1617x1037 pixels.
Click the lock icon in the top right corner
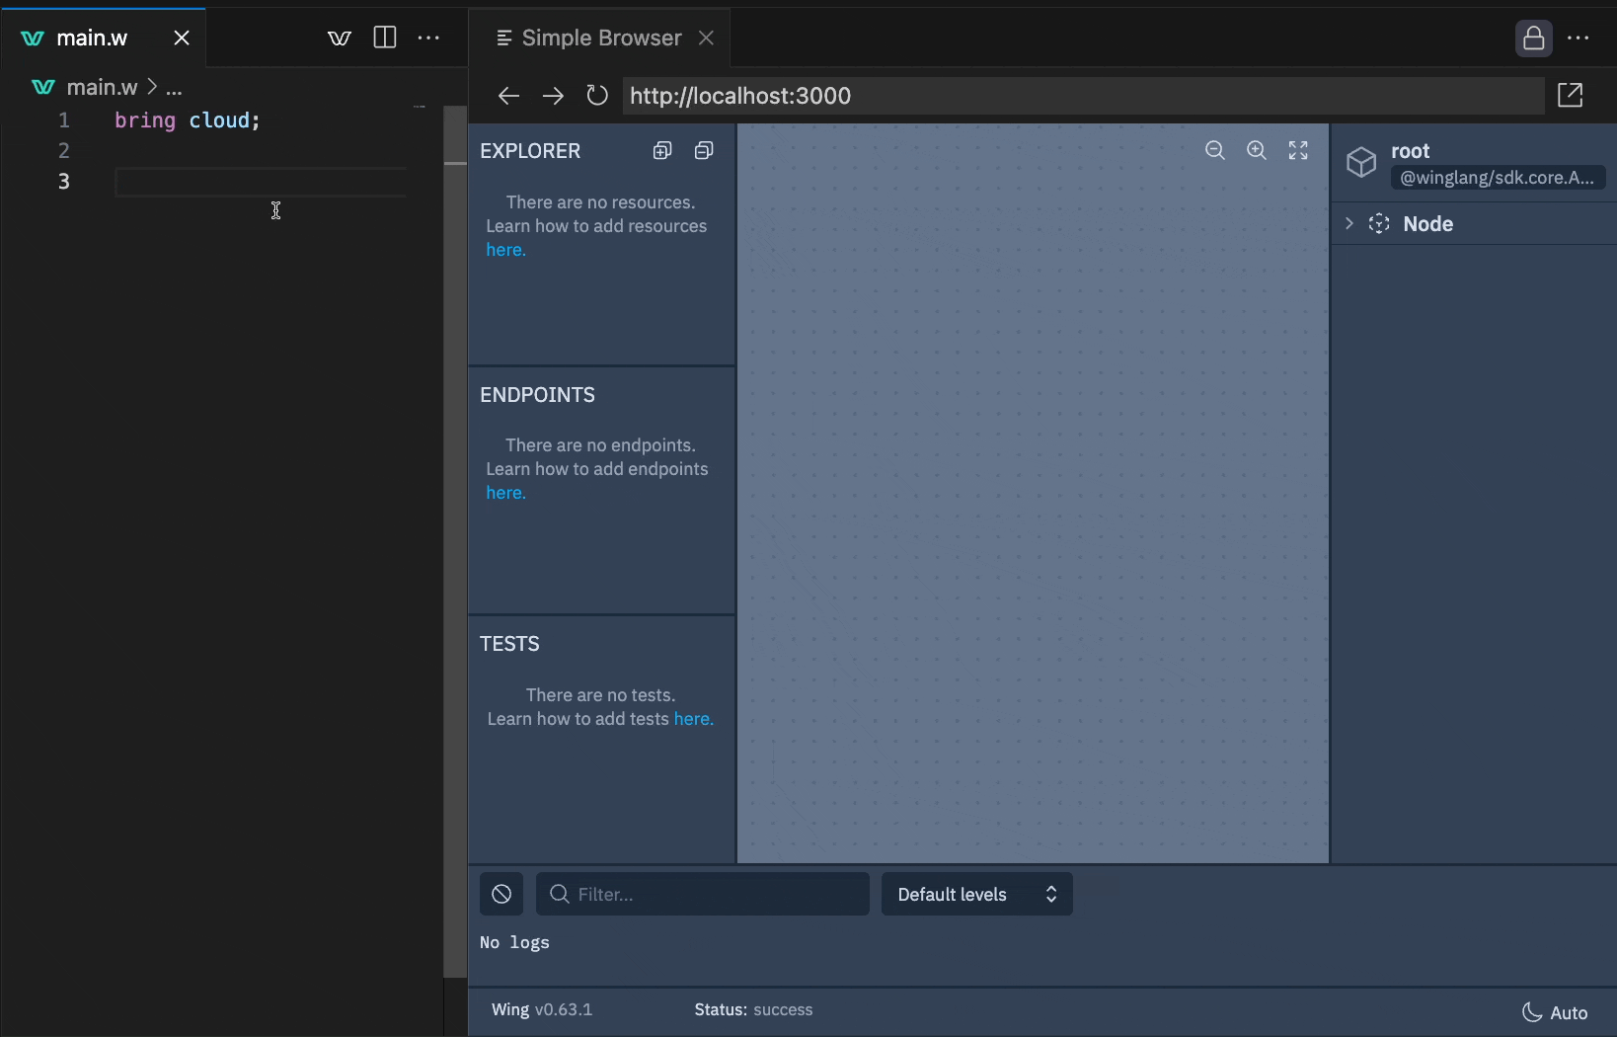1534,38
